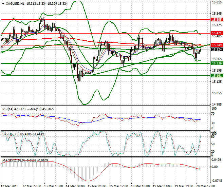Click the 20 Mar 12:00 time label
Screen dimensions: 224x190
pyautogui.click(x=205, y=186)
